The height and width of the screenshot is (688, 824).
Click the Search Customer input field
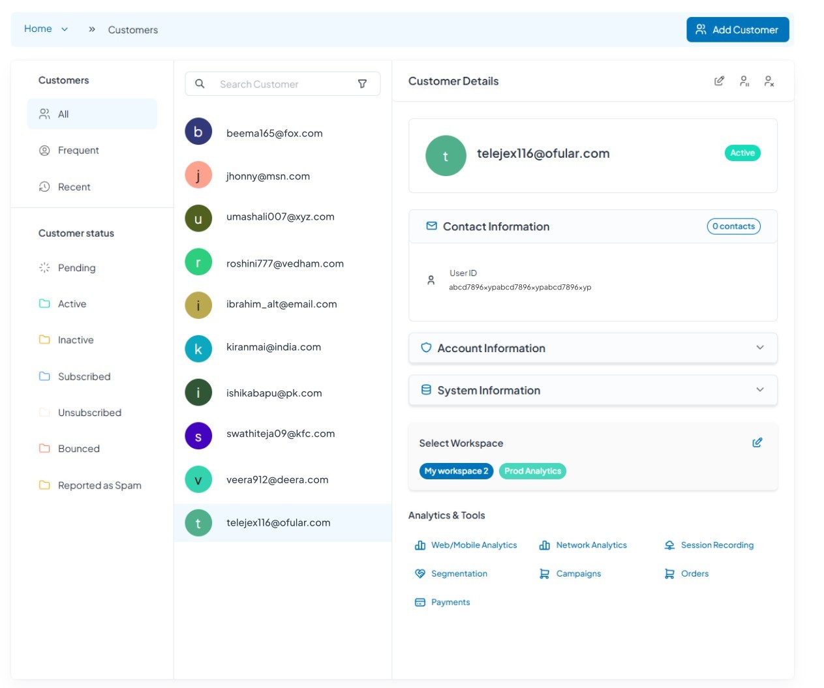click(x=282, y=84)
